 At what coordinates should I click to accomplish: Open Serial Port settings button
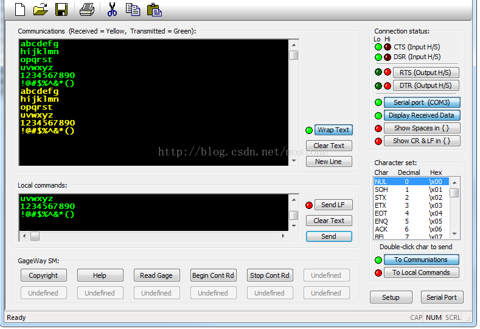[442, 297]
